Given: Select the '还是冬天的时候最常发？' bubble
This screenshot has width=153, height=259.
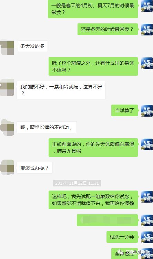Looking at the screenshot, I should [108, 29].
